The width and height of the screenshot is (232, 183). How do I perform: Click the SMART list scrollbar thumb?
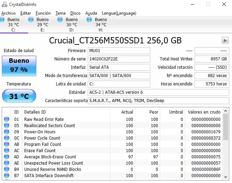point(226,127)
